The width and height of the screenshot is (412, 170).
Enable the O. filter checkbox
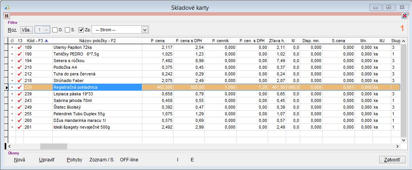[x=55, y=30]
